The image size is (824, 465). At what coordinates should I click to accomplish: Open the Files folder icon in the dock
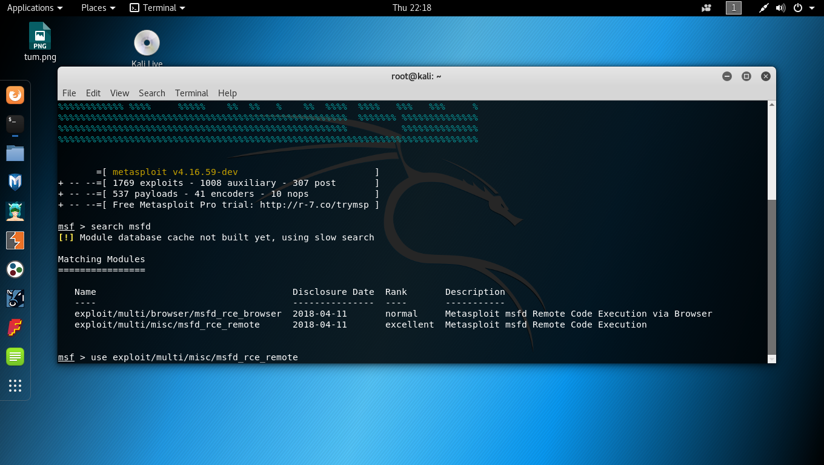tap(15, 153)
